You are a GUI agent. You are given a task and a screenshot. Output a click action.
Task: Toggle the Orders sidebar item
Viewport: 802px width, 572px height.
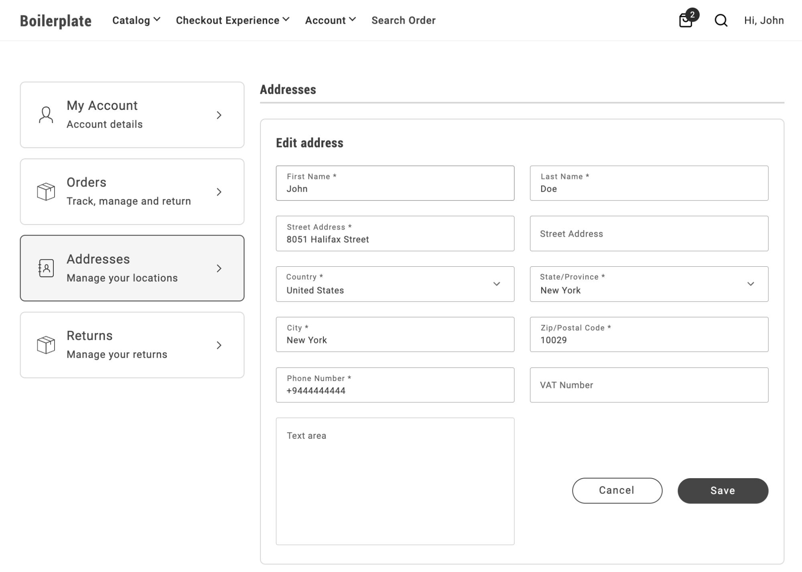[x=132, y=191]
